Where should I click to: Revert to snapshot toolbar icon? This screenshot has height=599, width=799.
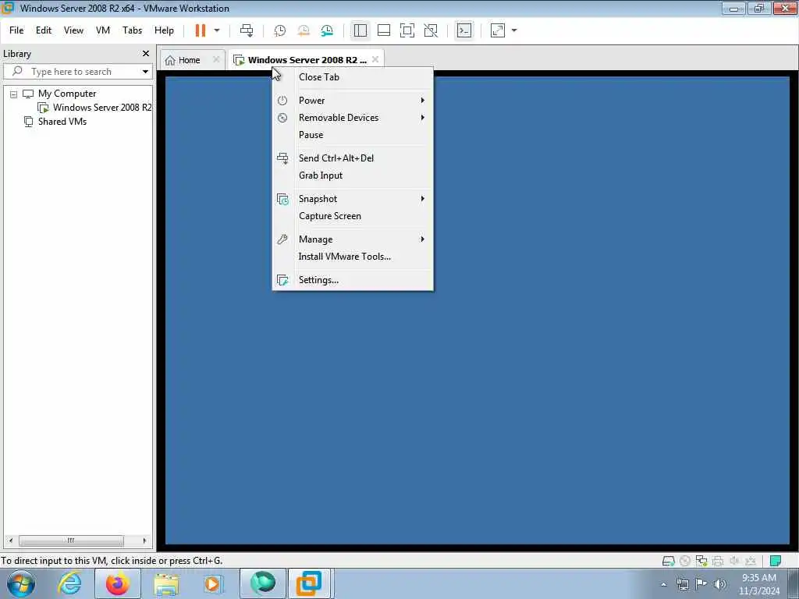tap(304, 30)
